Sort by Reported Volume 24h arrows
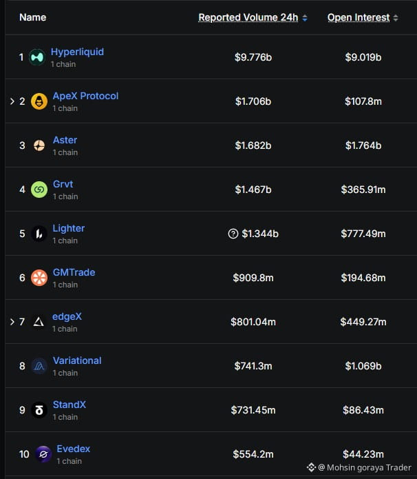 pyautogui.click(x=304, y=18)
